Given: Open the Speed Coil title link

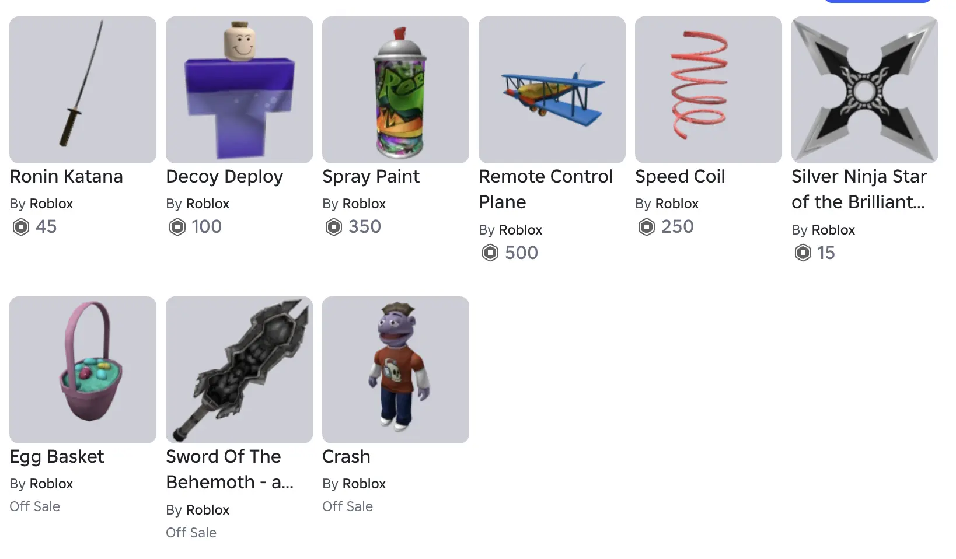Looking at the screenshot, I should pos(680,176).
